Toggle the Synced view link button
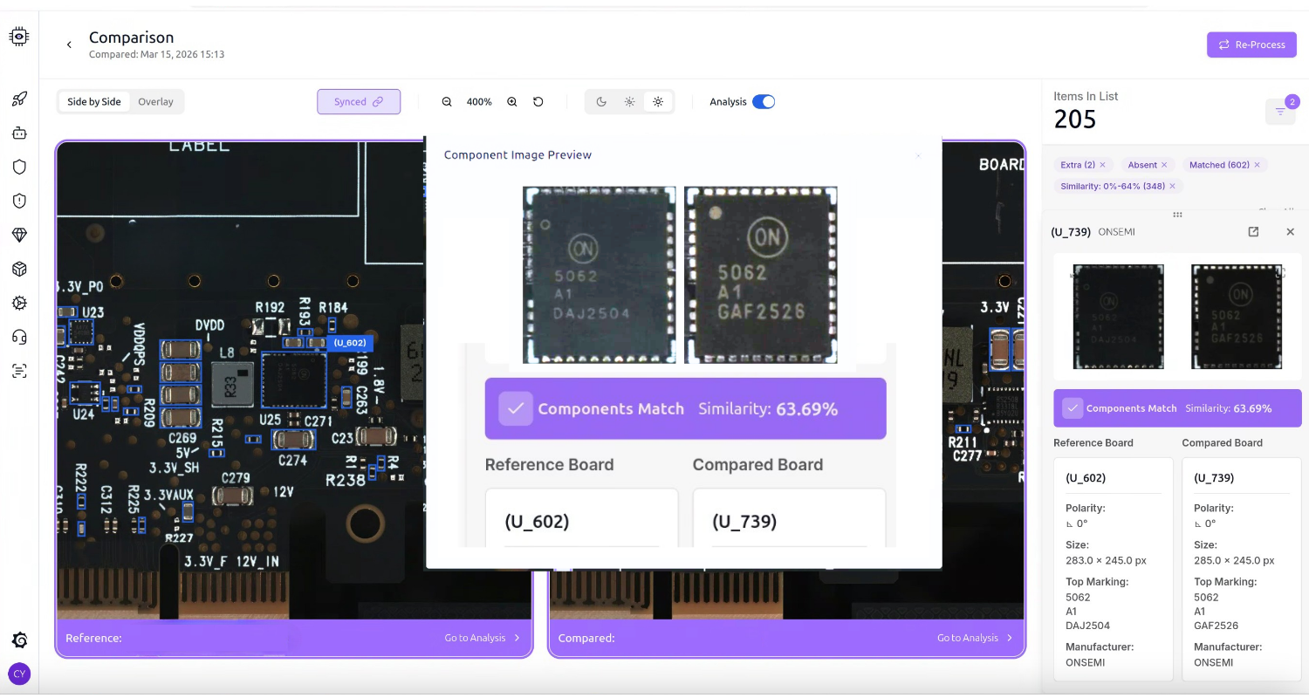Screen dimensions: 1309x698 pyautogui.click(x=359, y=102)
